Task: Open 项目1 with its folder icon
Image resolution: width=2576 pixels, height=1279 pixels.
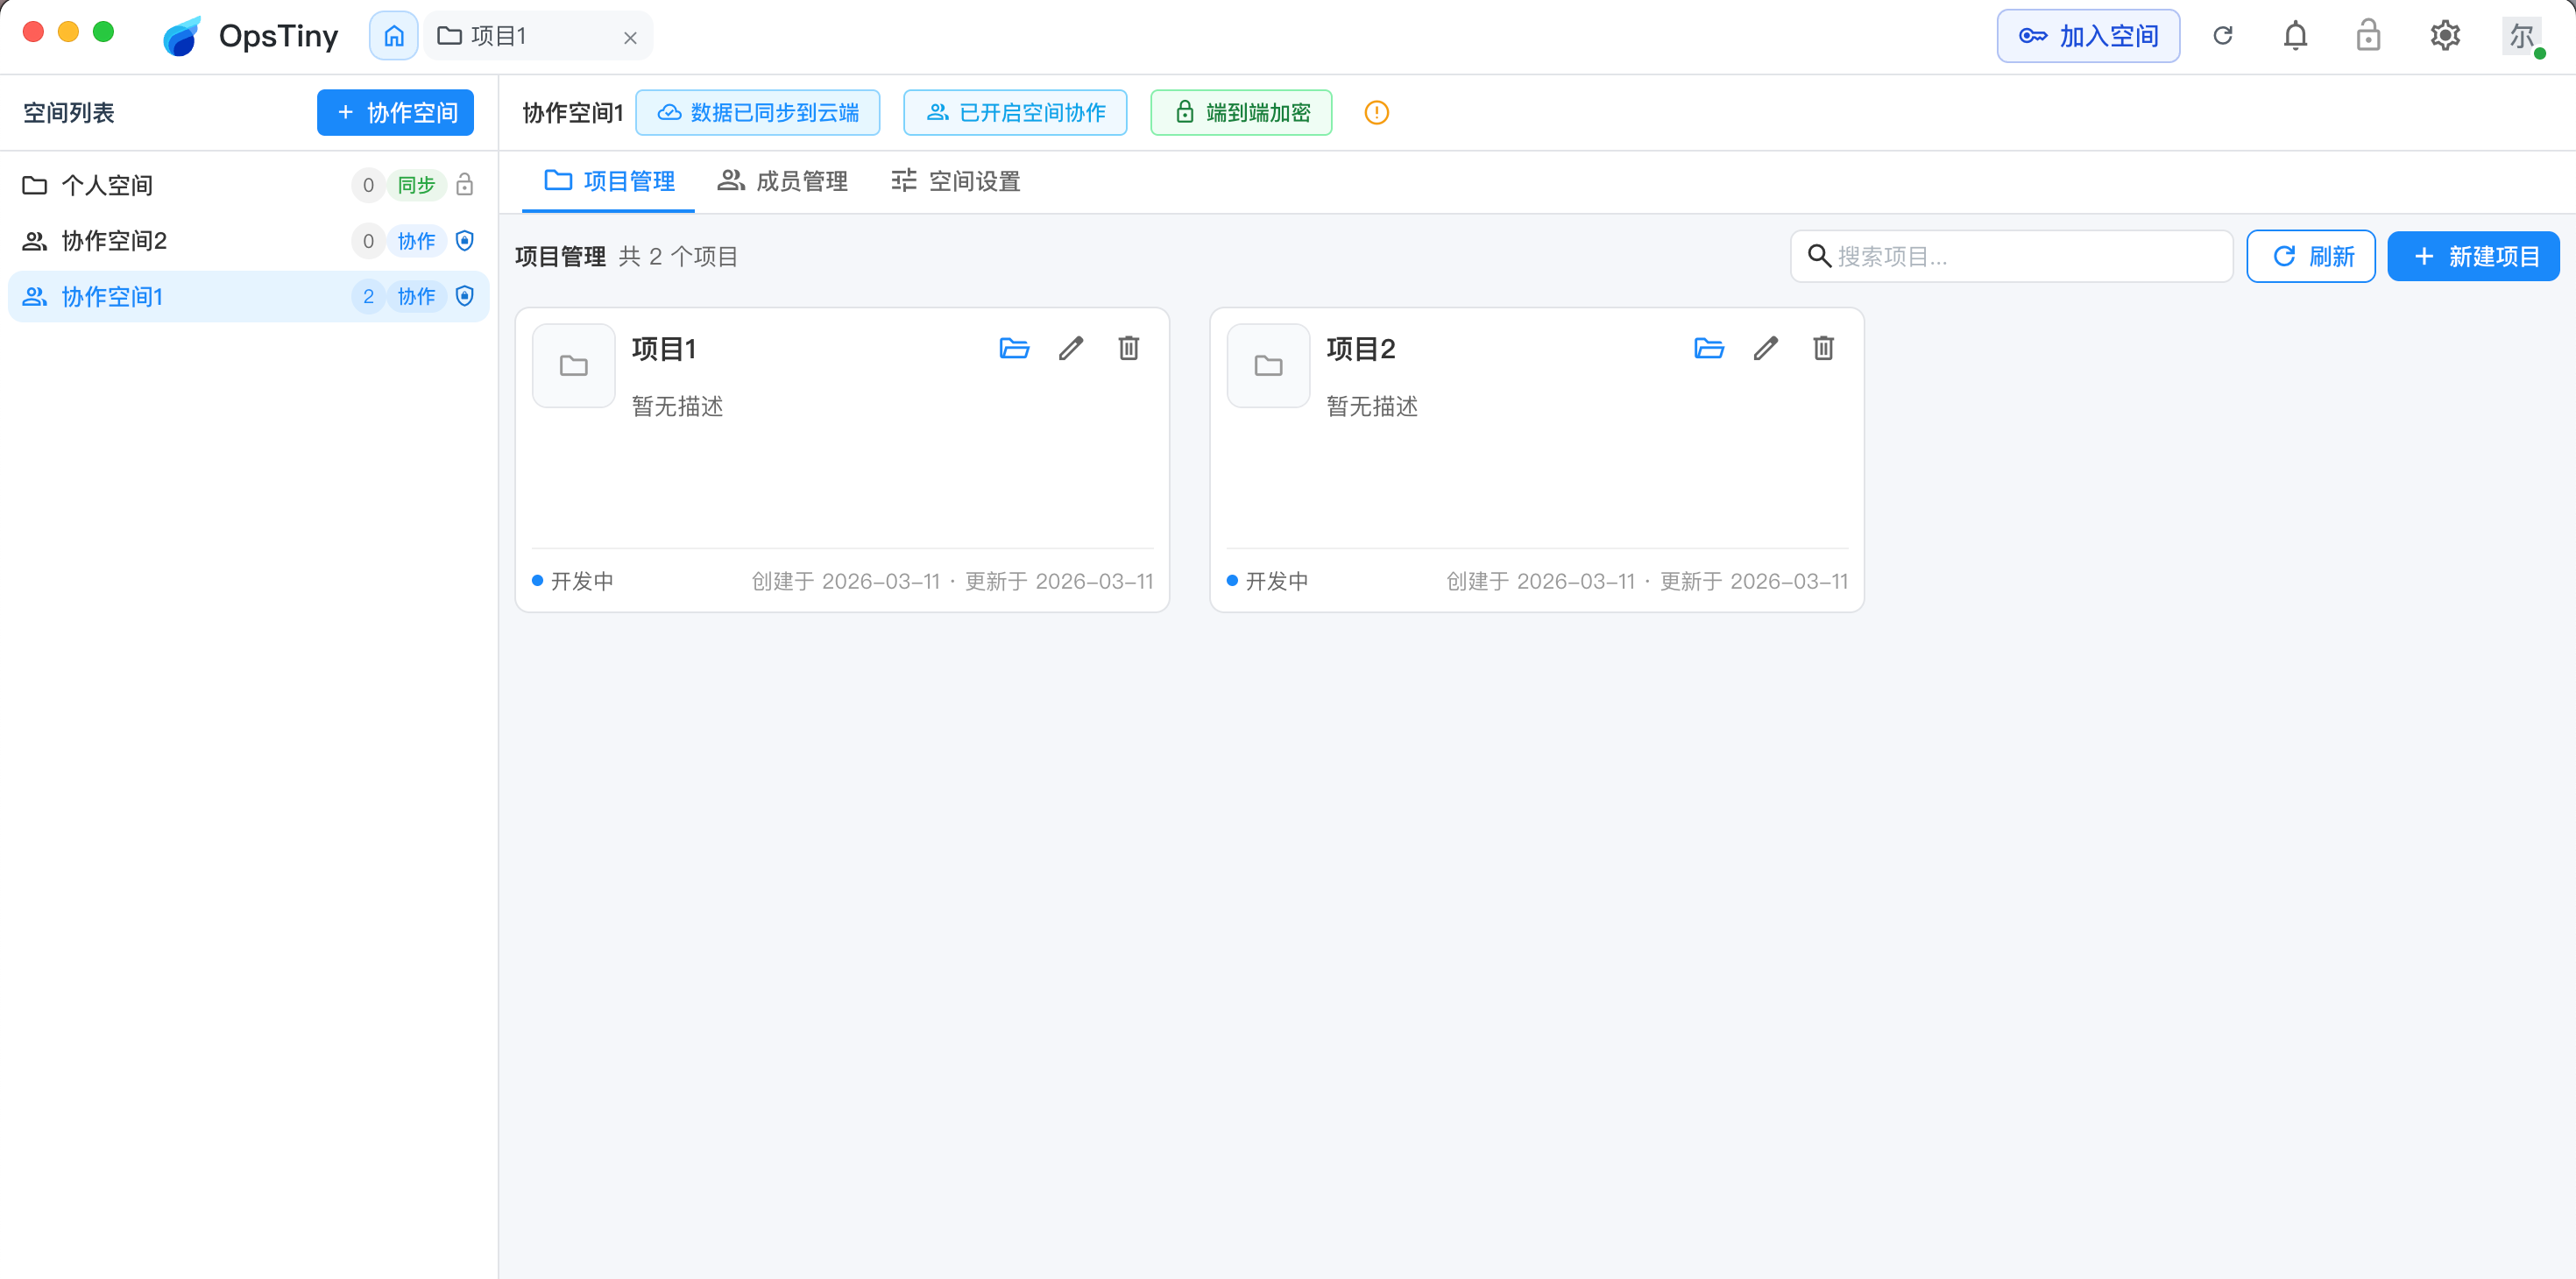Action: point(1014,348)
